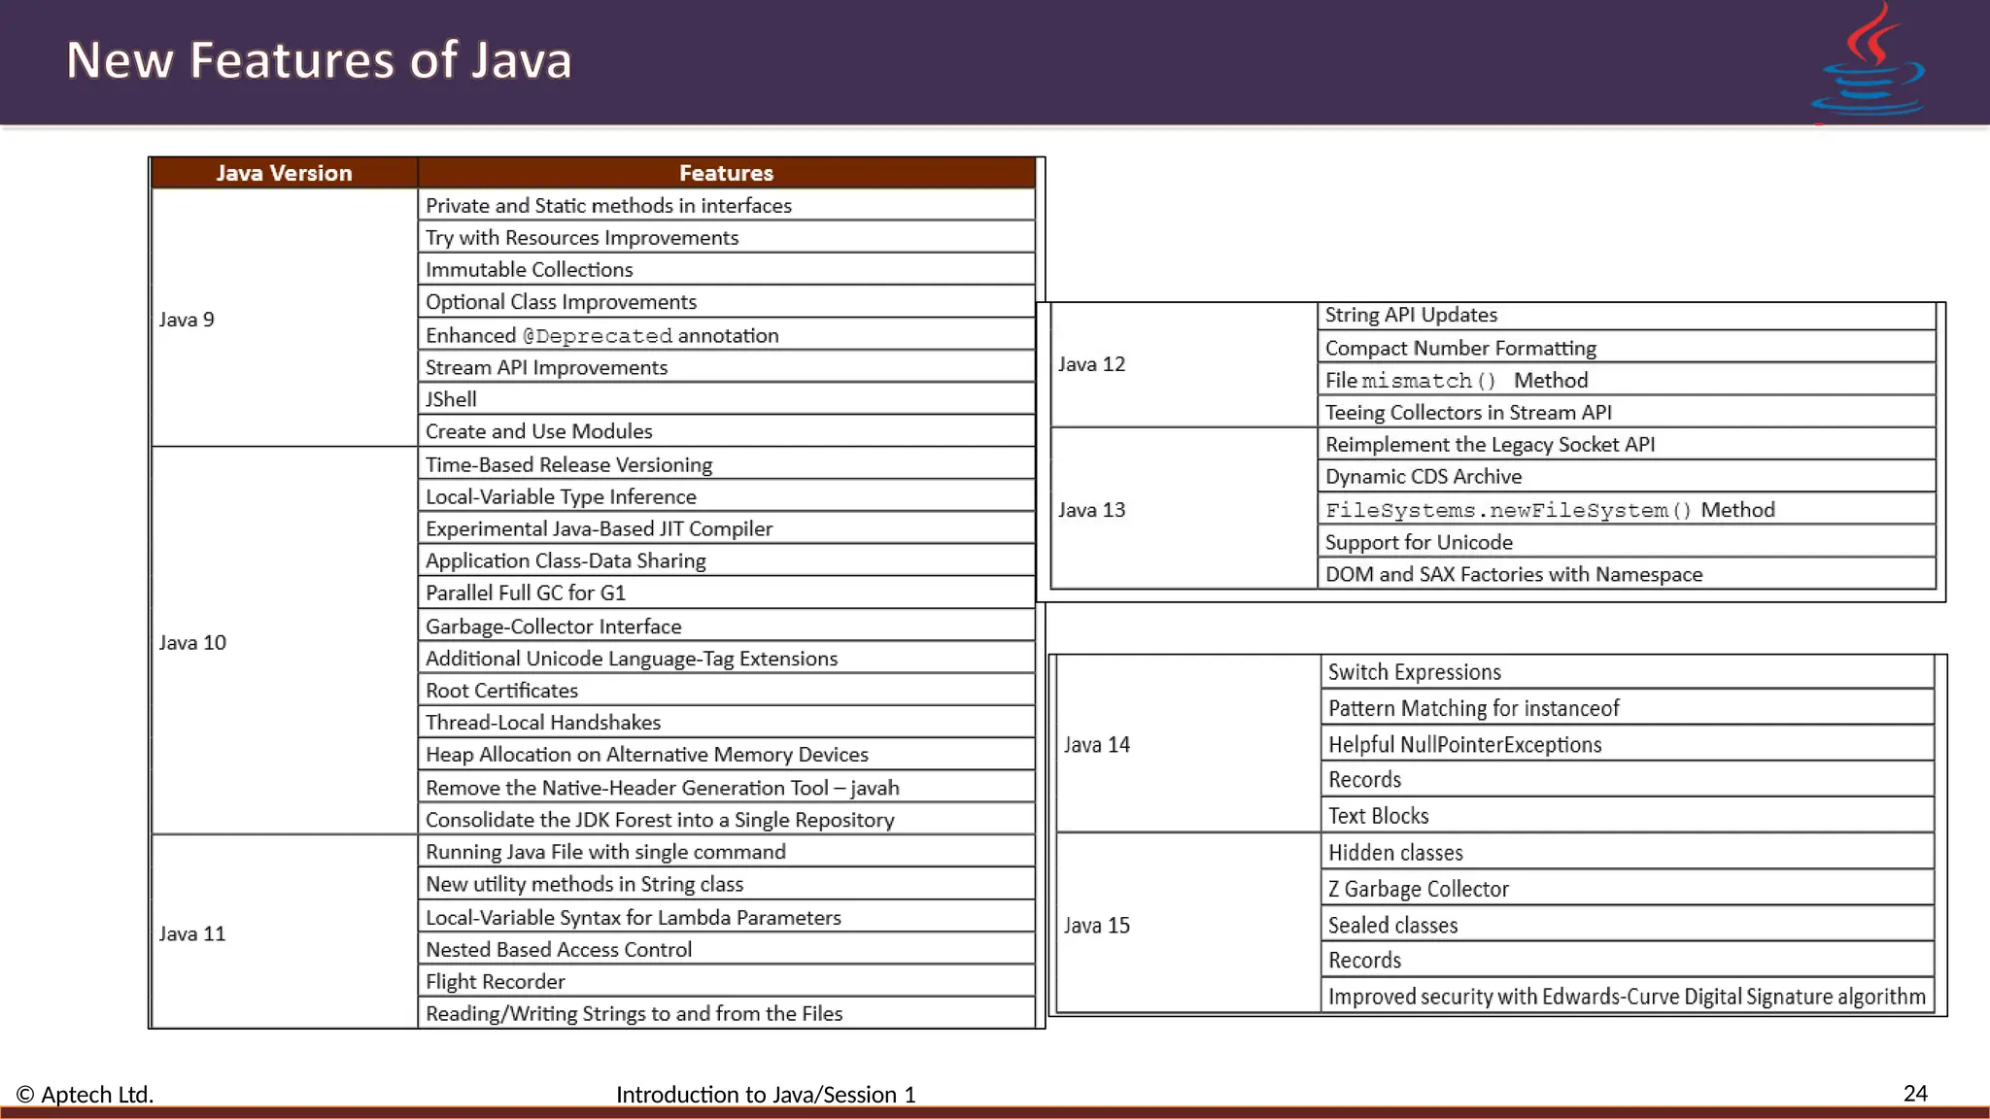Select 'Switch Expressions' feature row
The image size is (1990, 1119).
tap(1414, 672)
